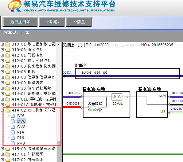Image resolution: width=183 pixels, height=162 pixels.
Task: Click the folder icon for 415-00
Action: pos(8,149)
